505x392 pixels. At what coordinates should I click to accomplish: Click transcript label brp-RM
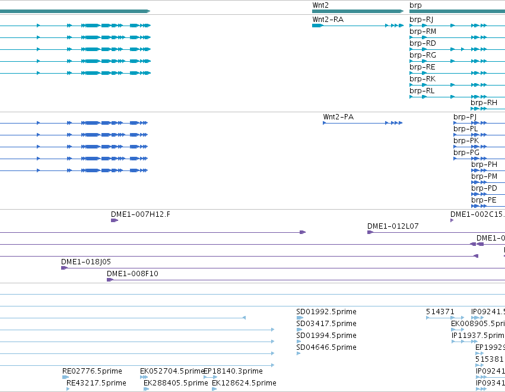(423, 31)
